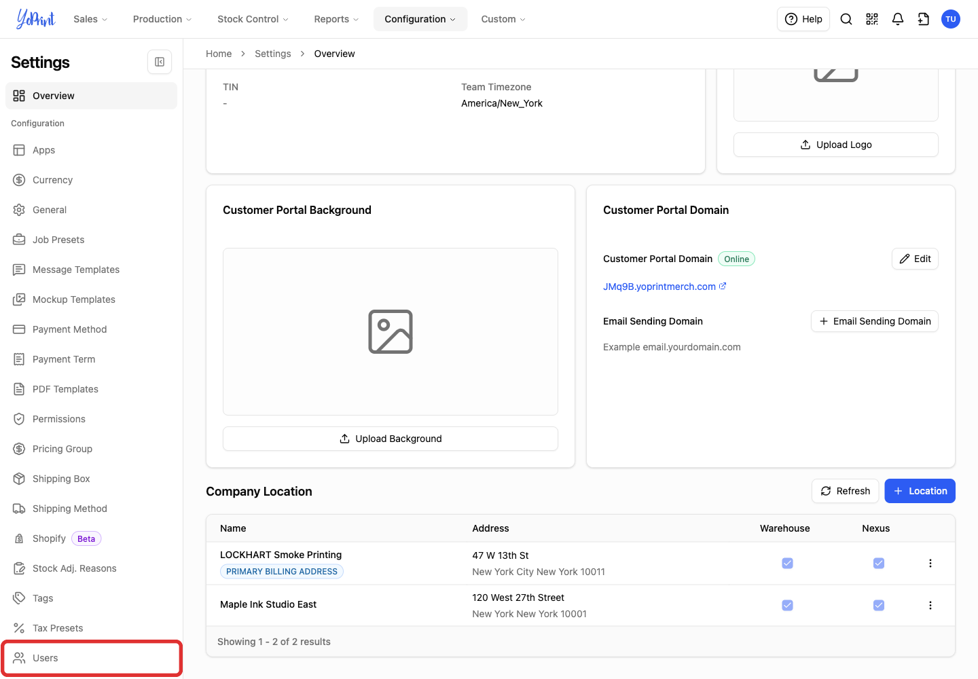The height and width of the screenshot is (679, 978).
Task: Expand the Configuration menu
Action: [420, 19]
